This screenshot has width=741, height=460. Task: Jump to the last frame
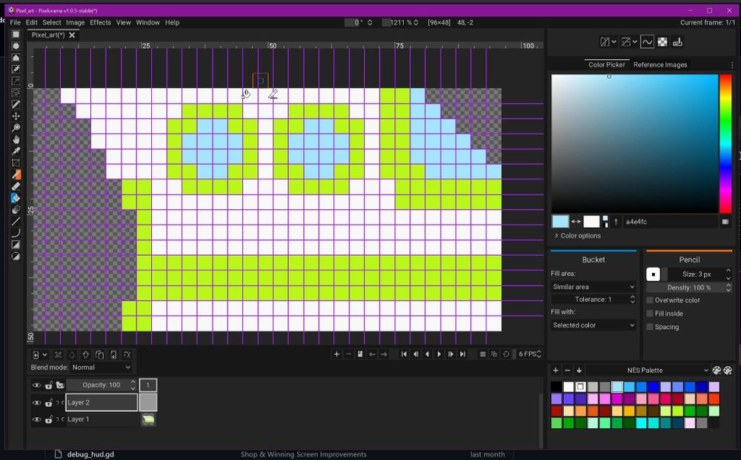coord(462,354)
